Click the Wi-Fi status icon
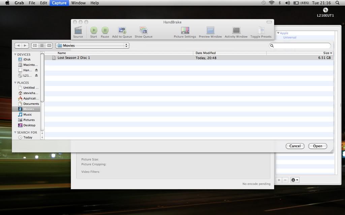The width and height of the screenshot is (345, 215). click(x=272, y=3)
